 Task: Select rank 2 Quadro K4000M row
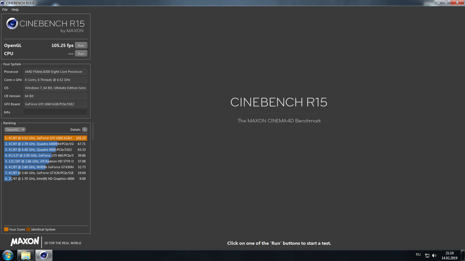pos(46,144)
